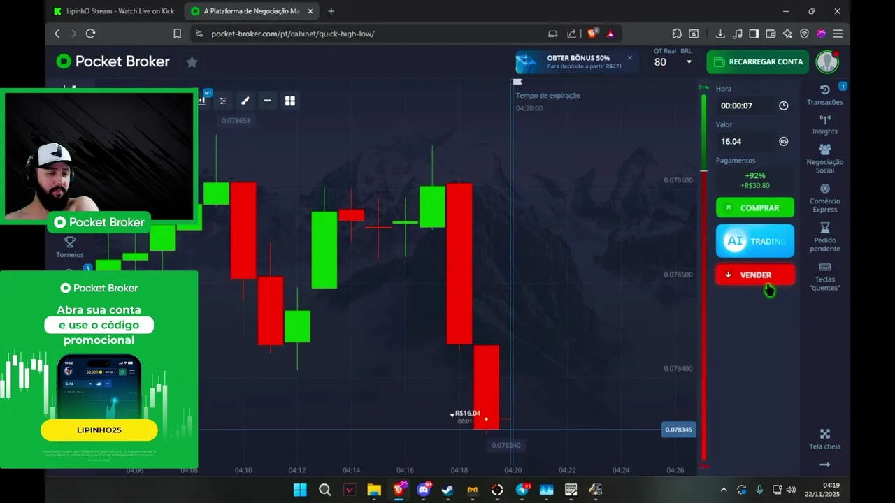Open chart indicators settings icon
The image size is (895, 503).
[x=222, y=101]
